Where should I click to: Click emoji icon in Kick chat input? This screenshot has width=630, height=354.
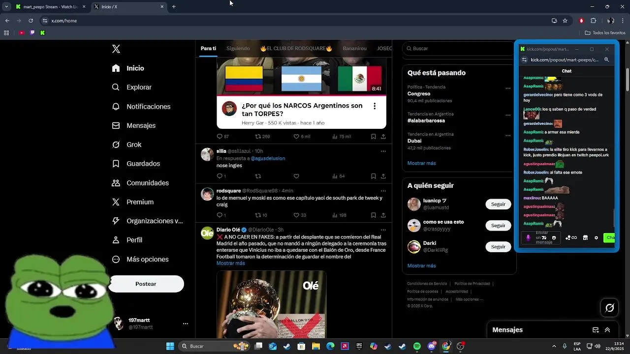554,238
